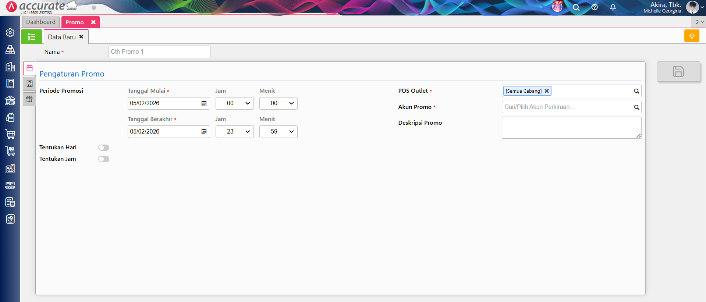This screenshot has height=302, width=706.
Task: Click the settings gear in sidebar
Action: point(10,33)
